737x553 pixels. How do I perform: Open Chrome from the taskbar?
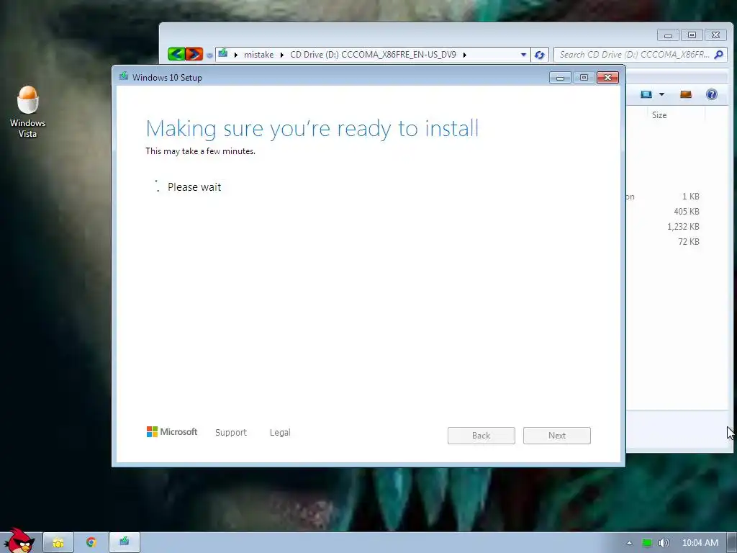[x=91, y=543]
